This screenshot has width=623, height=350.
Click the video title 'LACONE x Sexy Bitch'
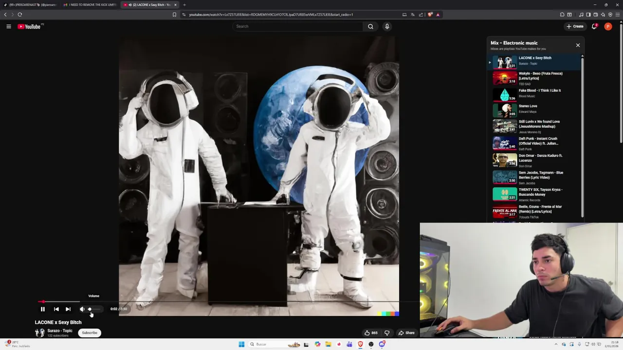pyautogui.click(x=58, y=322)
